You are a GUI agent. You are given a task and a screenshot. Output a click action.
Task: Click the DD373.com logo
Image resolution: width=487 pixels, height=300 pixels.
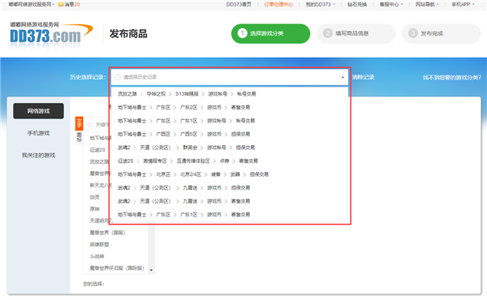[x=51, y=34]
